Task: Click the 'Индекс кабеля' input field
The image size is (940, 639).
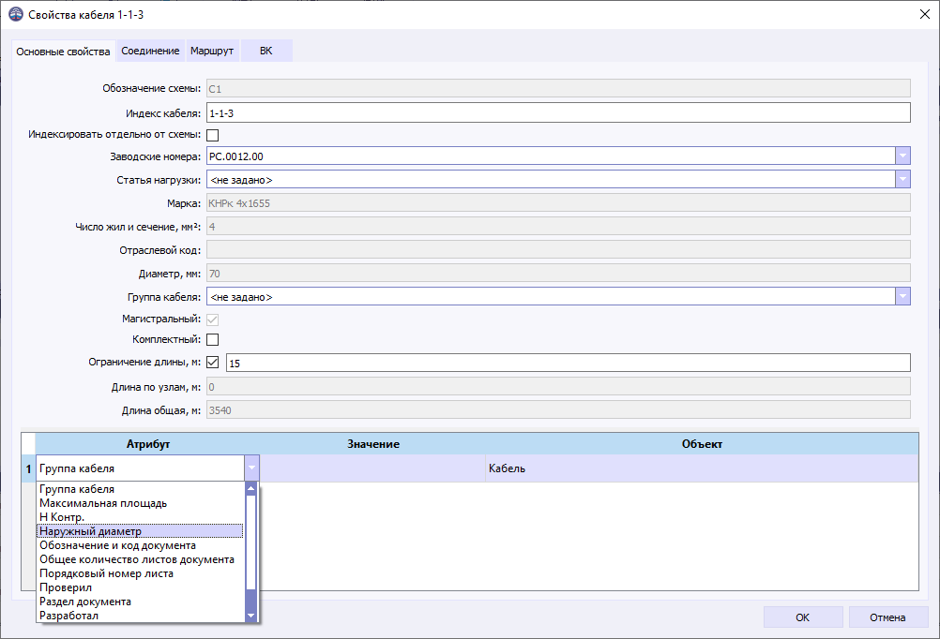Action: [x=557, y=112]
